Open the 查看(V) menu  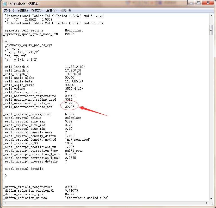pos(51,10)
